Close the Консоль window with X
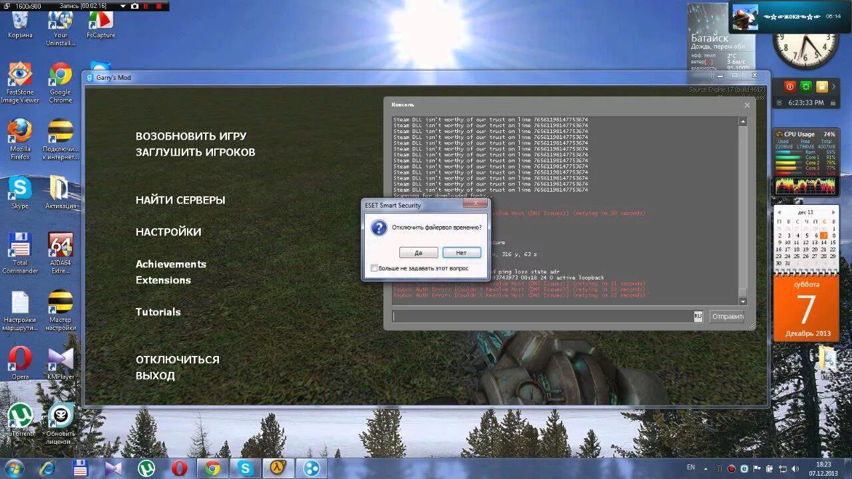This screenshot has width=852, height=479. (747, 105)
